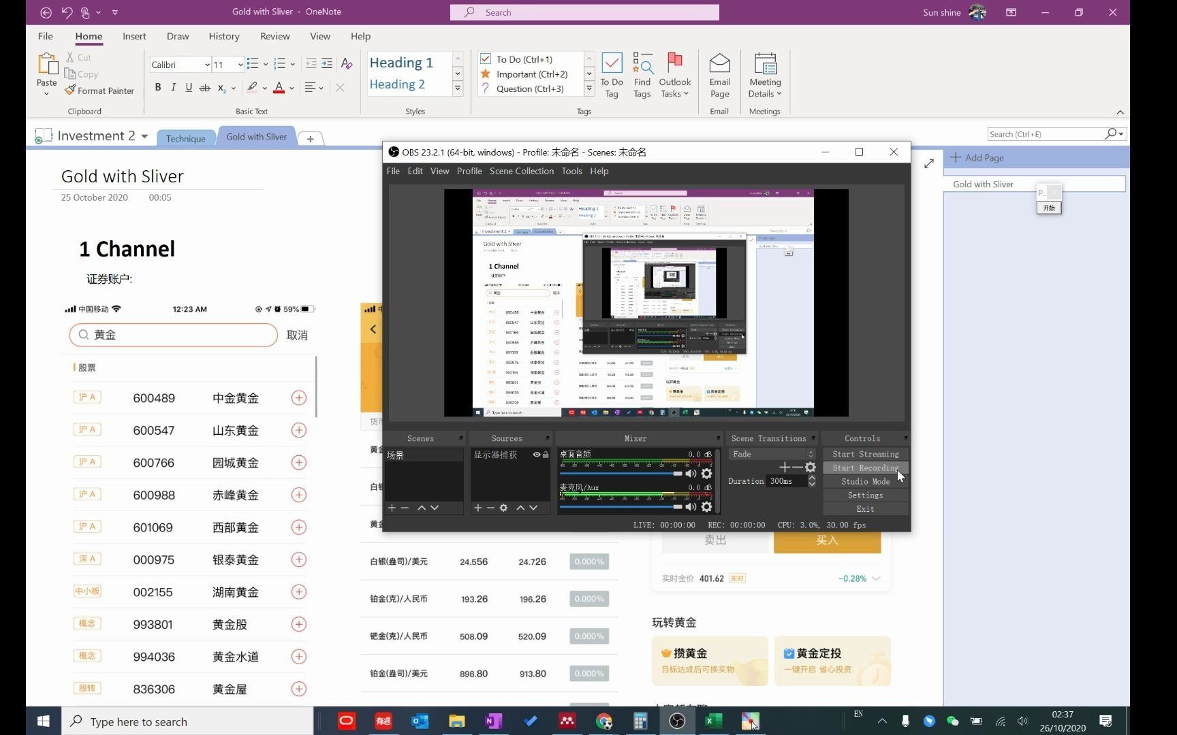Expand the Tags gallery
This screenshot has height=735, width=1177.
tap(589, 88)
